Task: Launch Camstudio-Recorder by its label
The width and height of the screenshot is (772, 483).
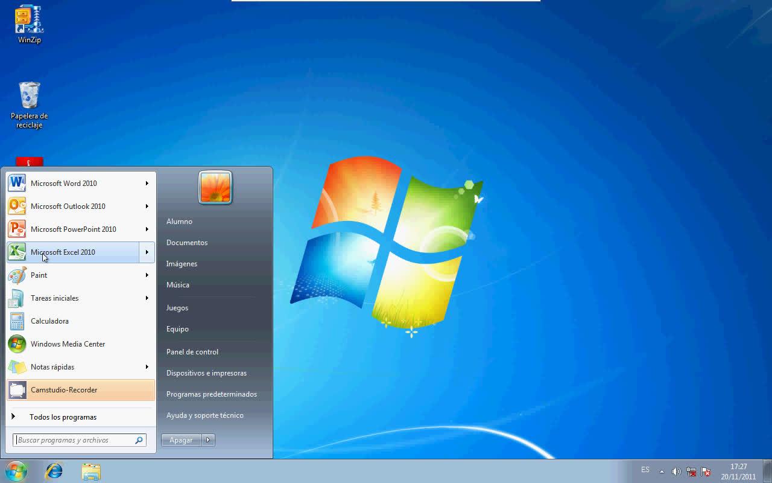Action: [x=64, y=390]
